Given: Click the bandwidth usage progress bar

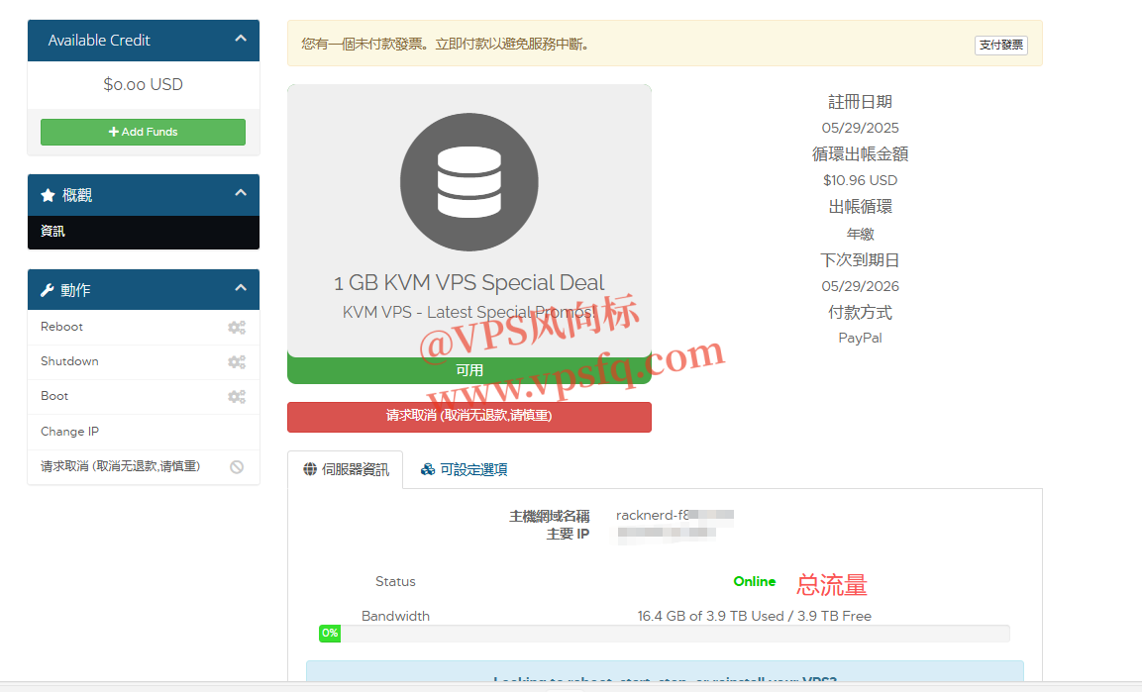Looking at the screenshot, I should [664, 634].
